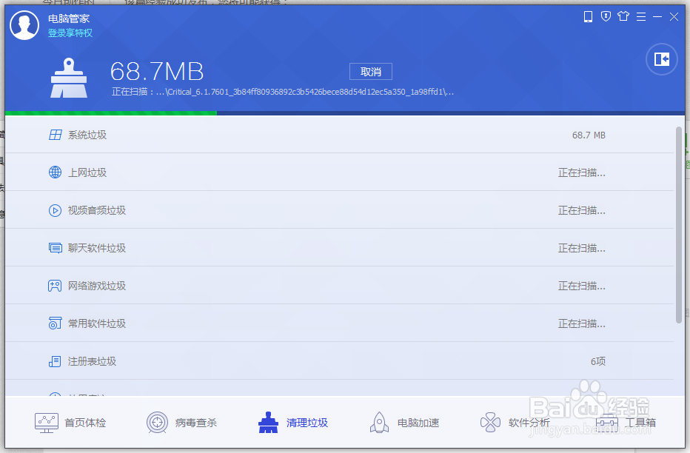690x453 pixels.
Task: Click the user avatar profile icon
Action: [24, 25]
